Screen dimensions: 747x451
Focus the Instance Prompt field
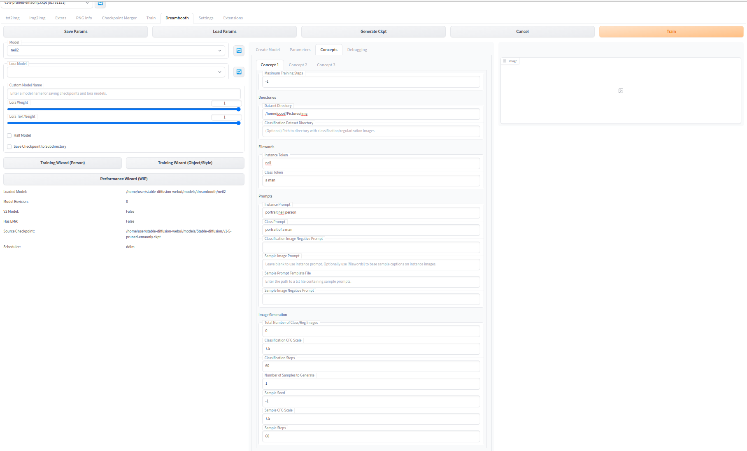click(x=371, y=213)
